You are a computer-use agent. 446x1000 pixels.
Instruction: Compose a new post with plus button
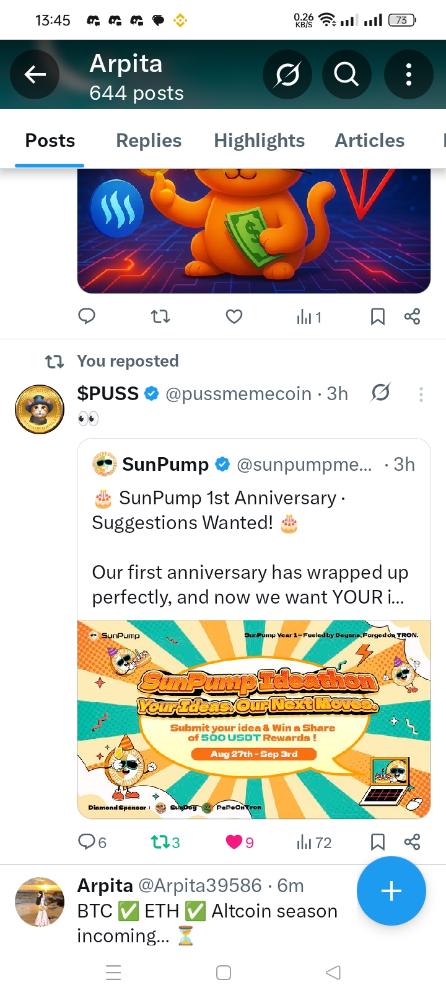391,891
